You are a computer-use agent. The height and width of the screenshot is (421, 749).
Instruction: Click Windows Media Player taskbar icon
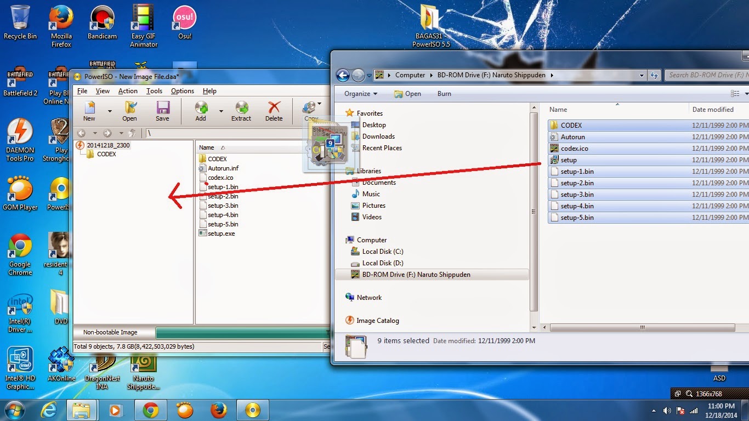click(116, 410)
